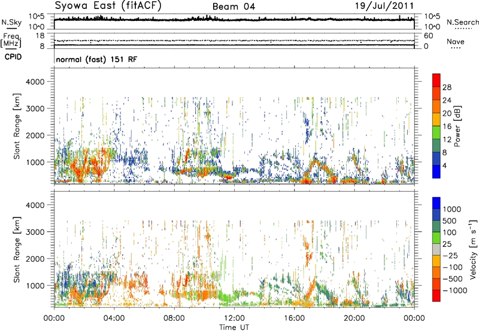This screenshot has width=479, height=331.
Task: Pick the red top segment of Power colorbar
Action: coord(436,80)
